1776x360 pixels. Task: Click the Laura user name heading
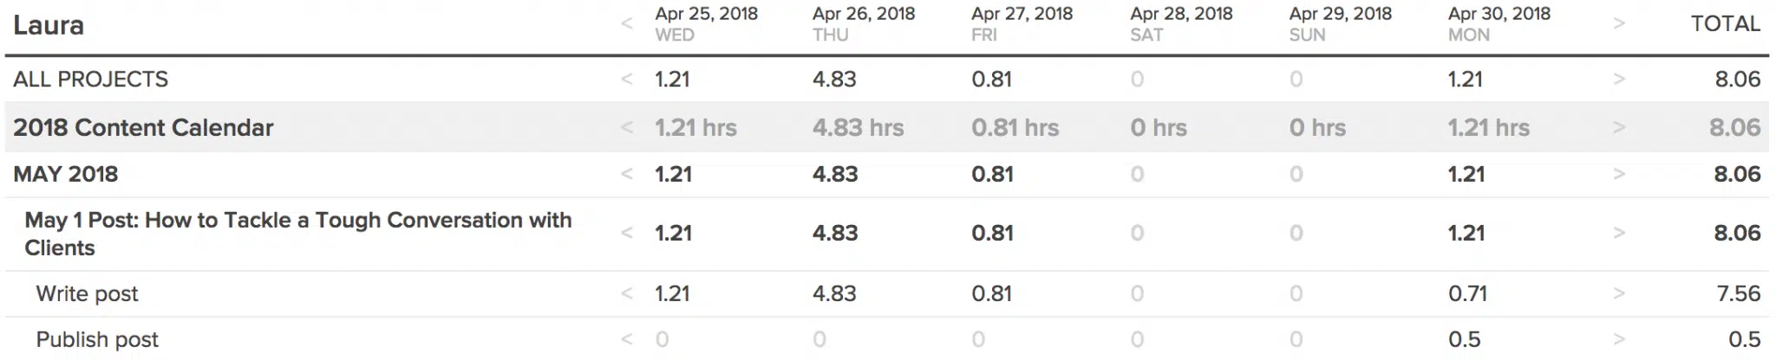point(49,25)
